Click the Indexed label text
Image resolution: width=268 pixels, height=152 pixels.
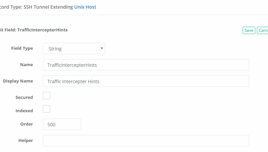[x=24, y=111]
